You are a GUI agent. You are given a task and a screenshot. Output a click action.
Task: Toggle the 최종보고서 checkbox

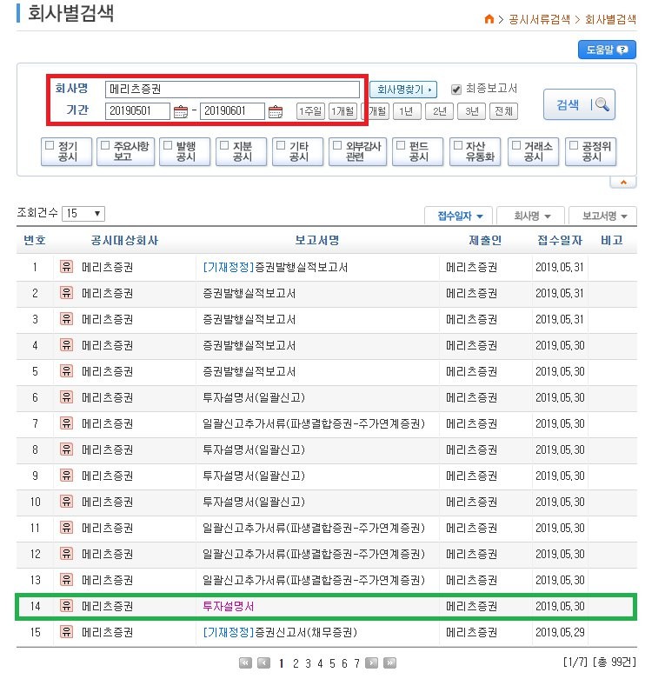point(456,90)
